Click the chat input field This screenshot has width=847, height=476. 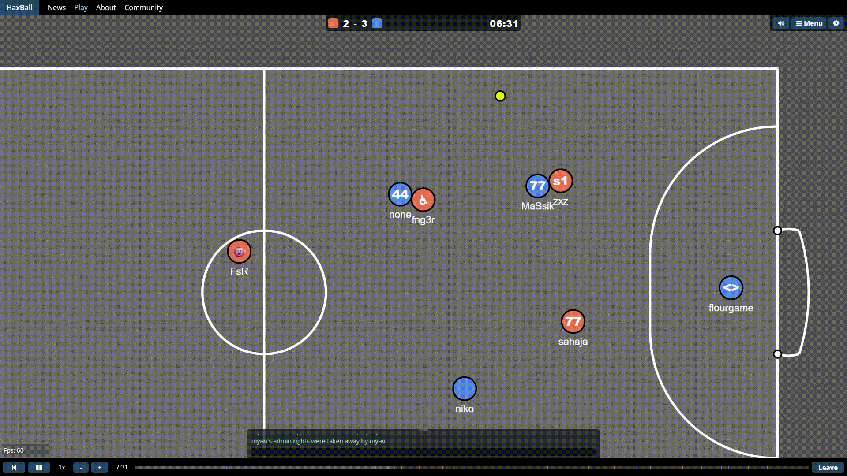pos(423,452)
